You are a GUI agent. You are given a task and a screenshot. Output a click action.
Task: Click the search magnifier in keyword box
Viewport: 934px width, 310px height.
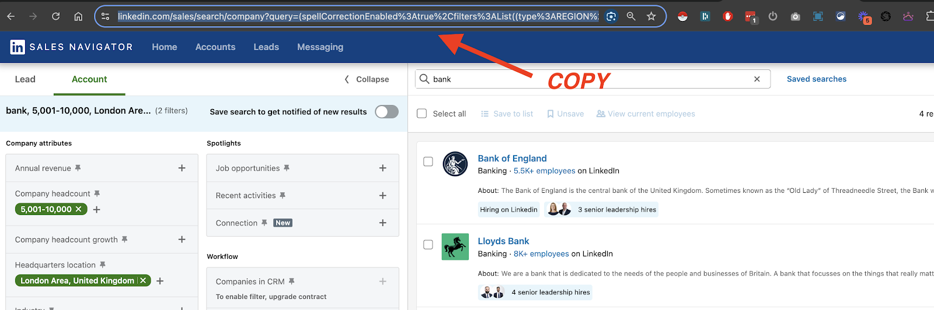click(x=424, y=79)
